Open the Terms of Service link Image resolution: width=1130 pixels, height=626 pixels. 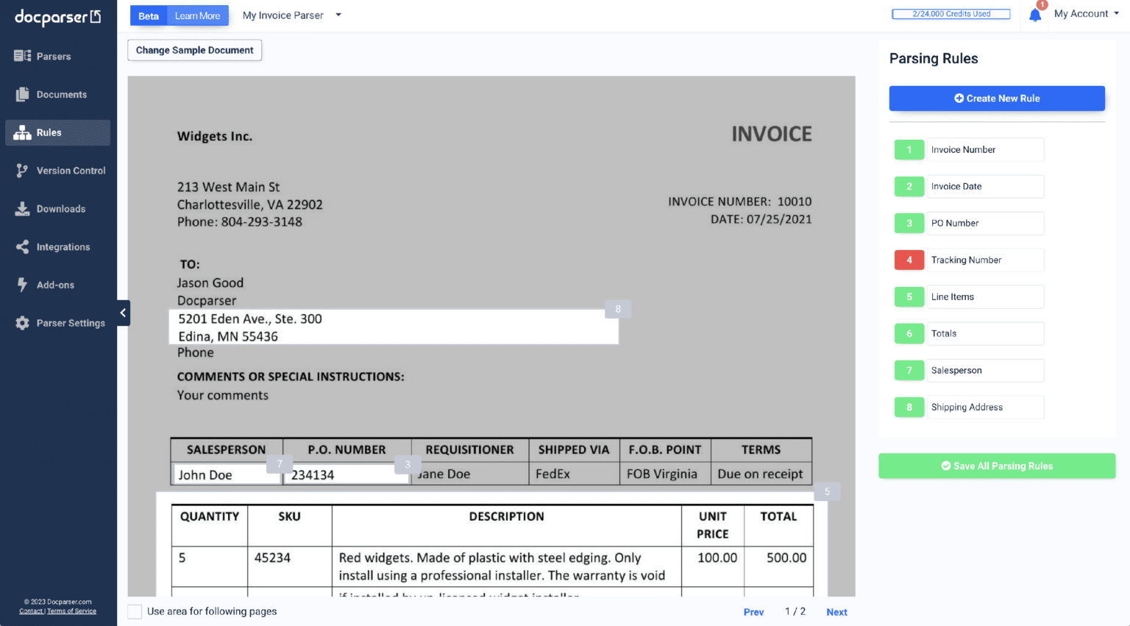tap(71, 611)
